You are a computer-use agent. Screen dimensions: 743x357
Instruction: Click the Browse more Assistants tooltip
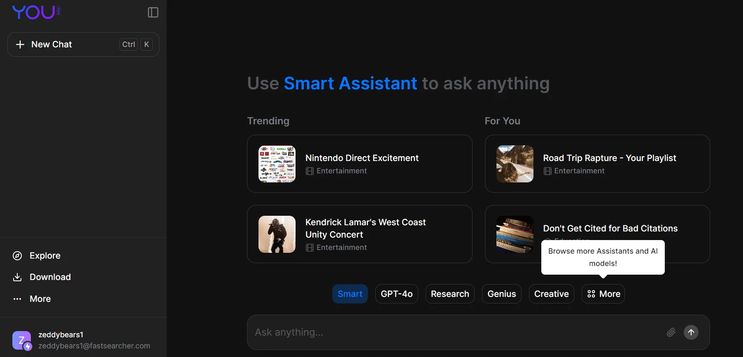pos(603,257)
